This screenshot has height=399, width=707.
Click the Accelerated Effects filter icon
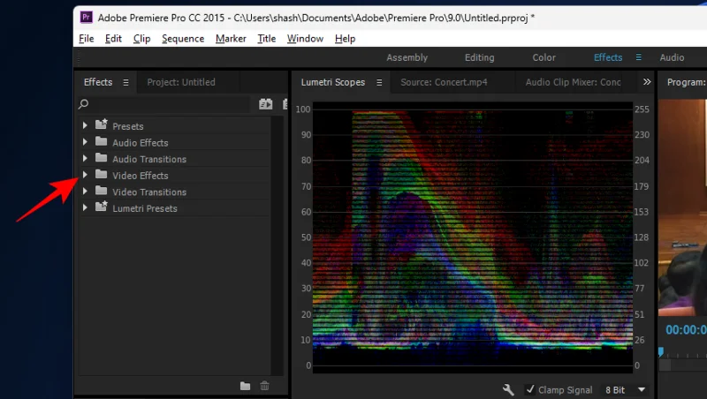tap(265, 104)
